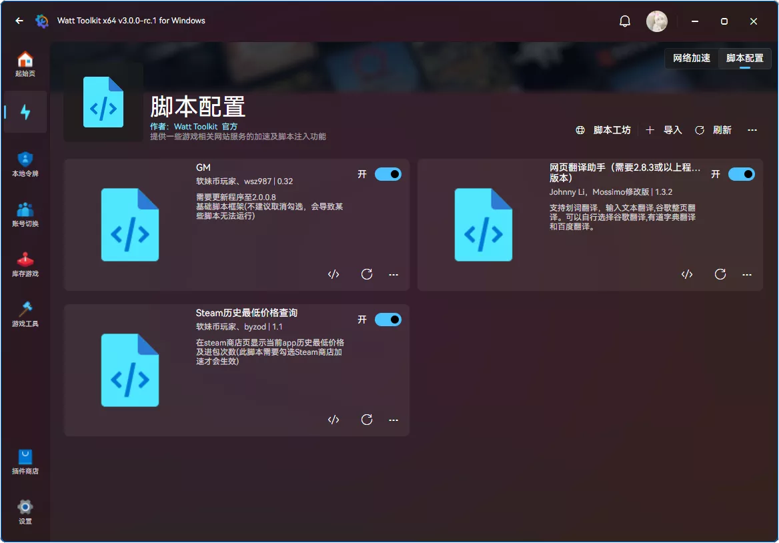Screen dimensions: 779x543
Task: Open the ellipsis menu on the 网页翻译助手 card
Action: click(747, 274)
